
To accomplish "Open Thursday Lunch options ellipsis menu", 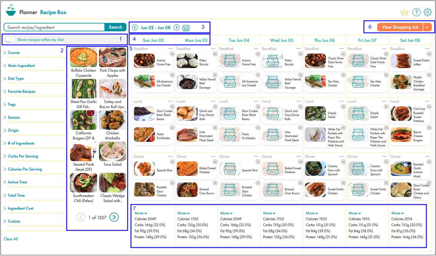I will pyautogui.click(x=342, y=101).
